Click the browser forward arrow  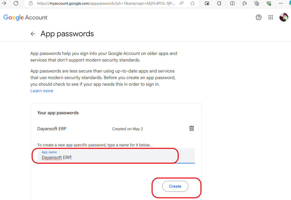[x=4, y=3]
